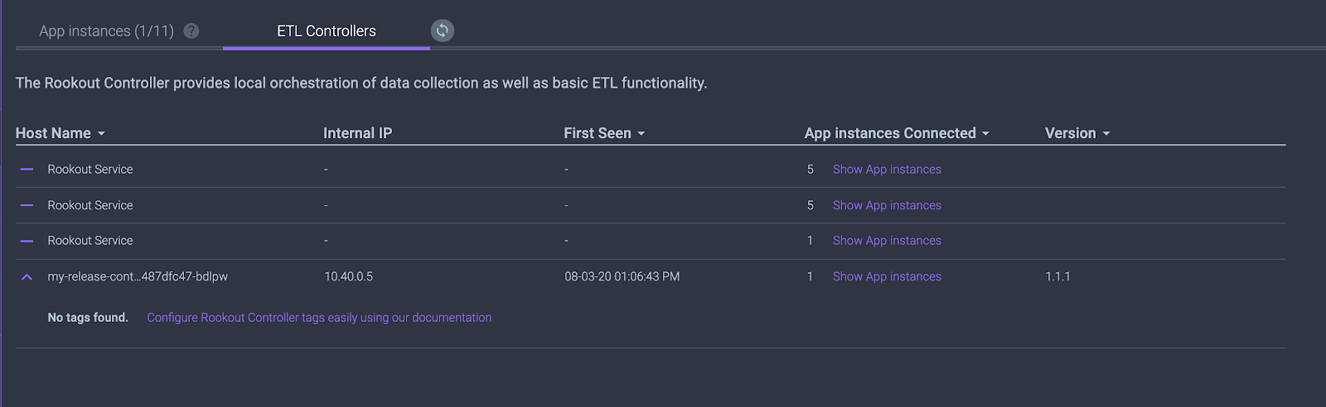Viewport: 1326px width, 407px height.
Task: Sort by Host Name column arrow
Action: click(x=101, y=134)
